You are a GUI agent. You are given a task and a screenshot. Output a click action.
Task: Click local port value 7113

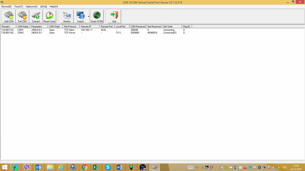[x=118, y=33]
